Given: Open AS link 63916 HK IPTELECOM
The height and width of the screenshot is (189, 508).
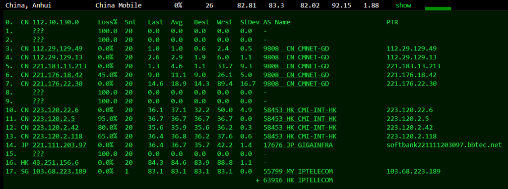Looking at the screenshot, I should coord(298,180).
